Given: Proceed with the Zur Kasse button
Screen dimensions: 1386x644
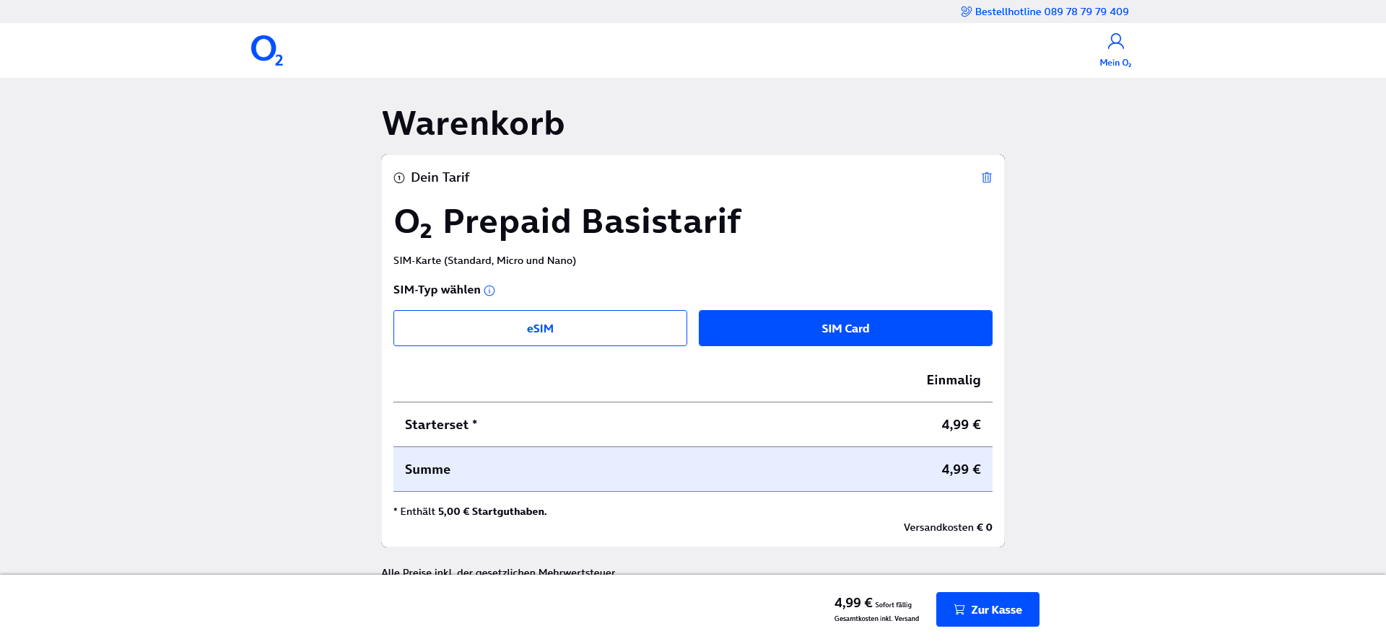Looking at the screenshot, I should pos(988,609).
